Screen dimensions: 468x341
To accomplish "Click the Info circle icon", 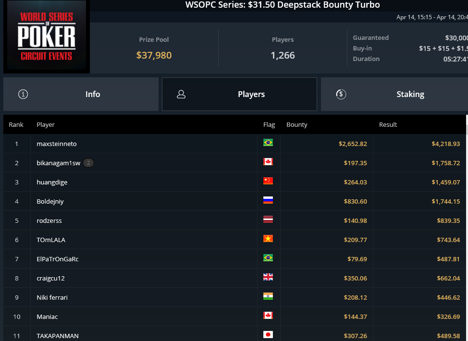I will (x=23, y=94).
